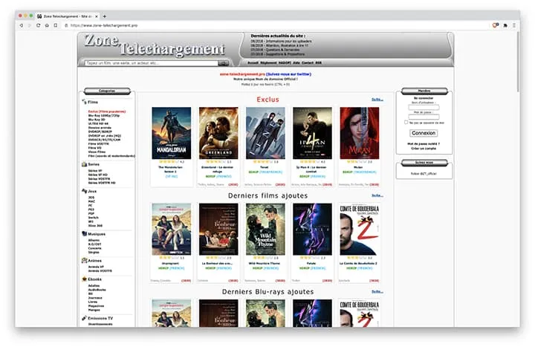The width and height of the screenshot is (535, 347).
Task: Open the Contact menu item
Action: (307, 62)
